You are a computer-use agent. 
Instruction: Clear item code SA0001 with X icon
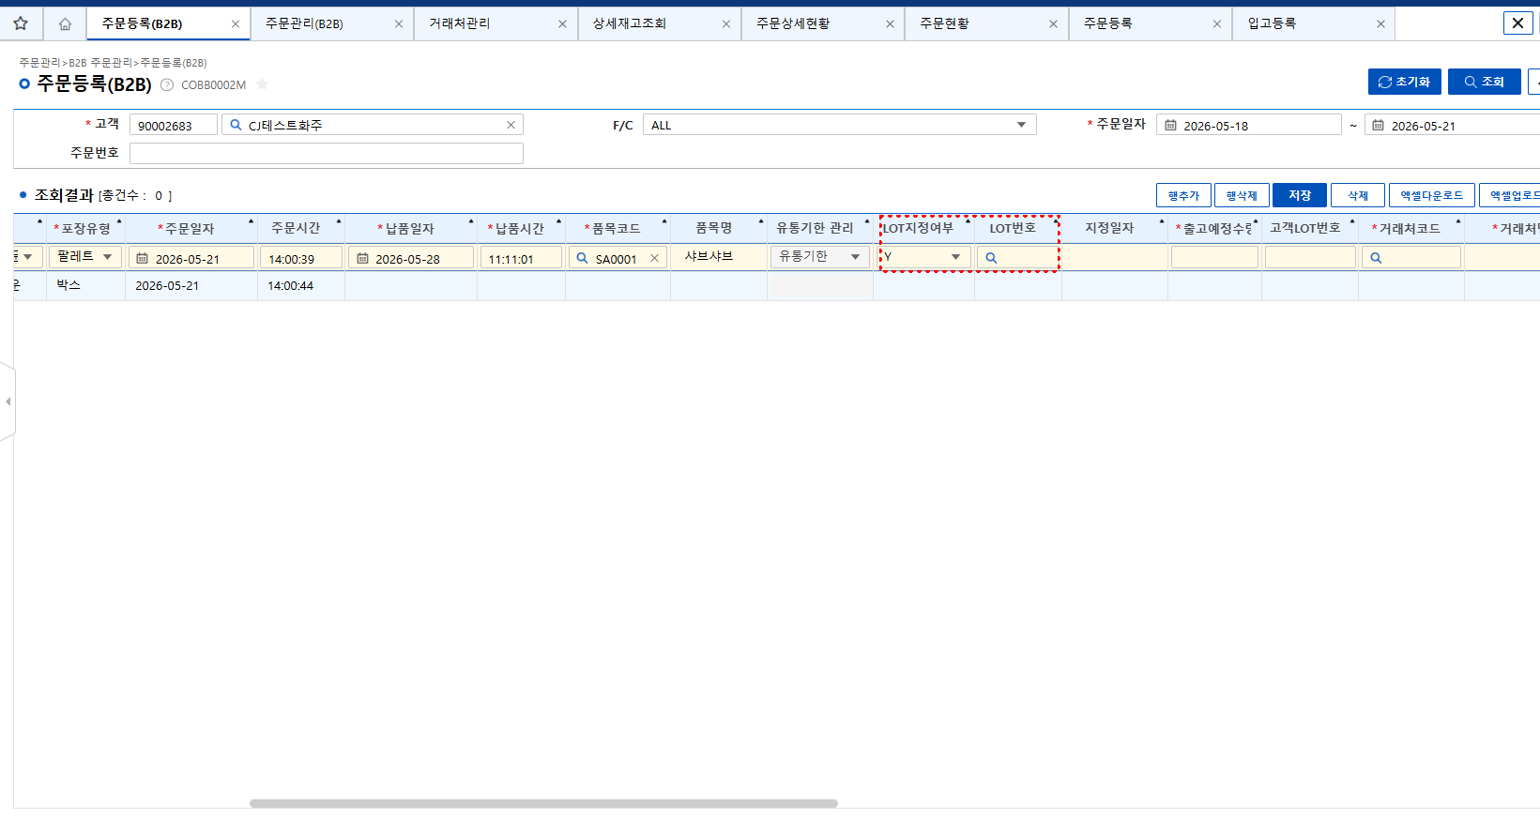coord(654,258)
